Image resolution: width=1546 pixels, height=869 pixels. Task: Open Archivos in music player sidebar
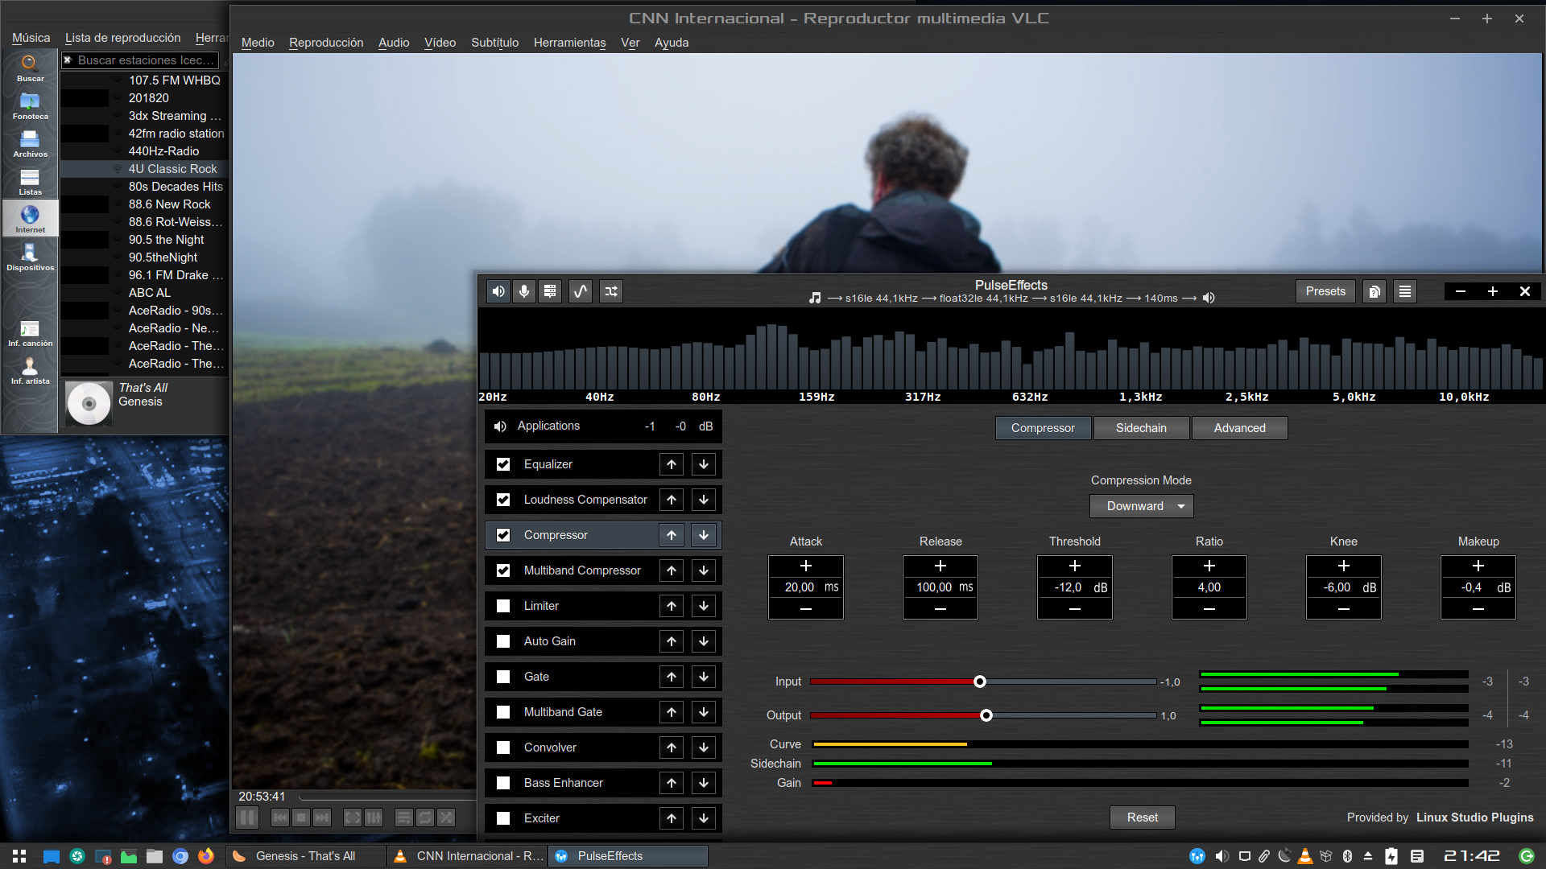pos(30,143)
